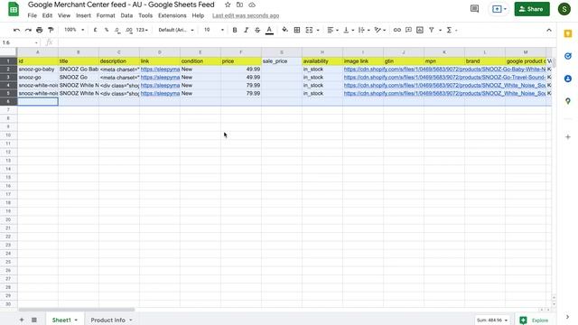Open the Tools menu
This screenshot has height=325, width=578.
[145, 15]
